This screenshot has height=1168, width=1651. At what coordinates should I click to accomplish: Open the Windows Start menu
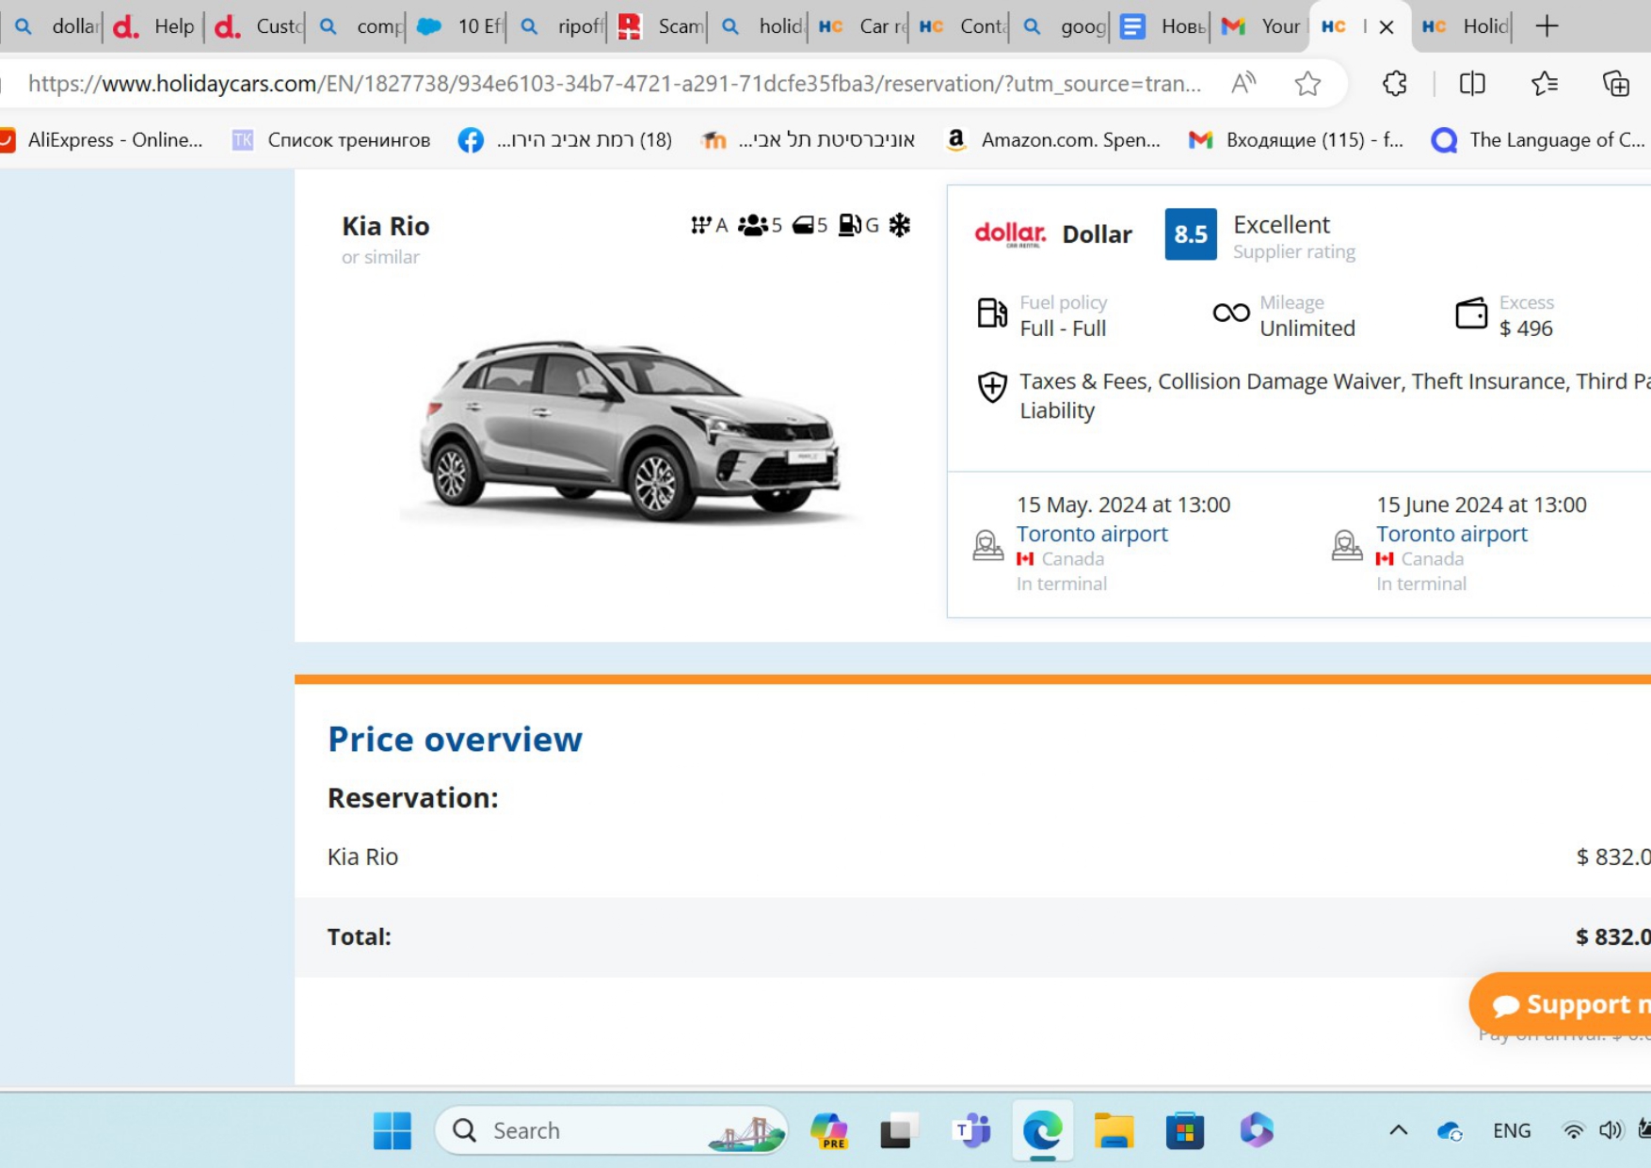(392, 1130)
